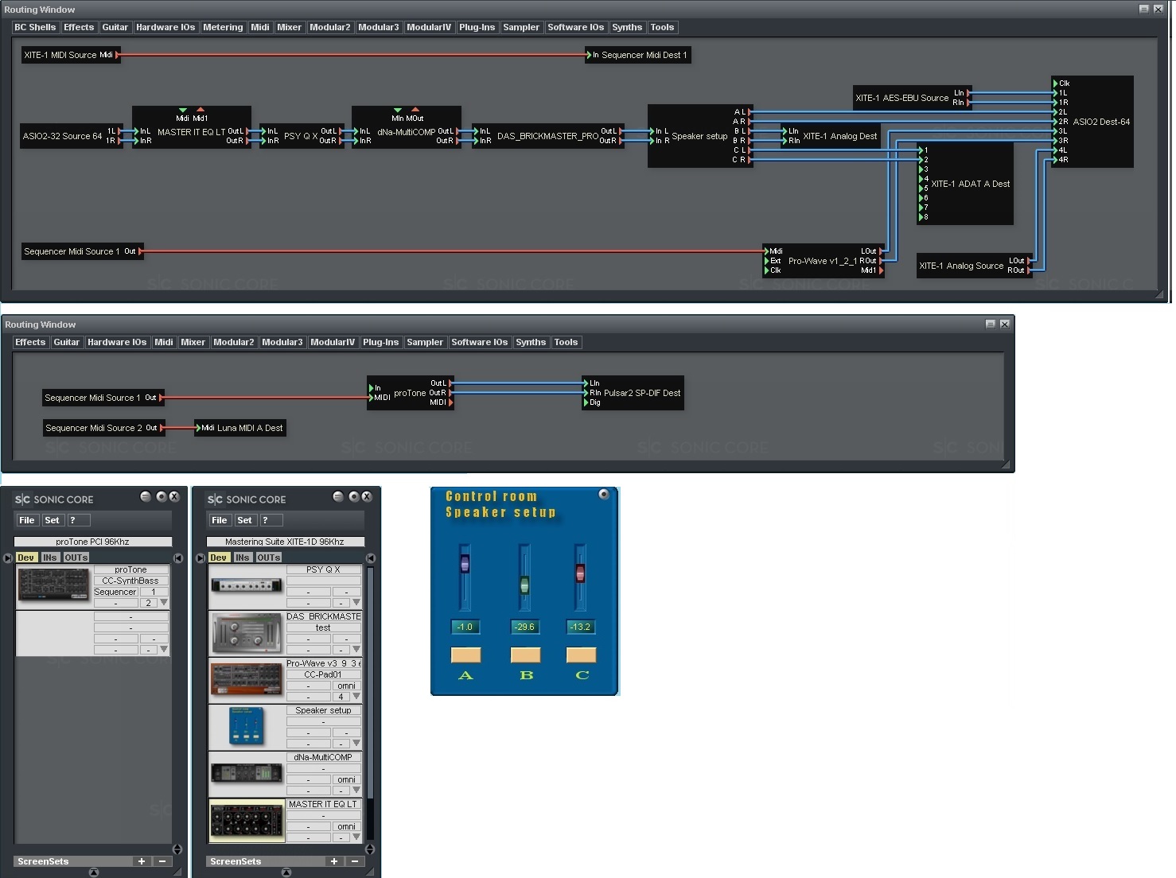Click the striped round icon in proTone PCI panel header
This screenshot has width=1176, height=878.
point(146,496)
